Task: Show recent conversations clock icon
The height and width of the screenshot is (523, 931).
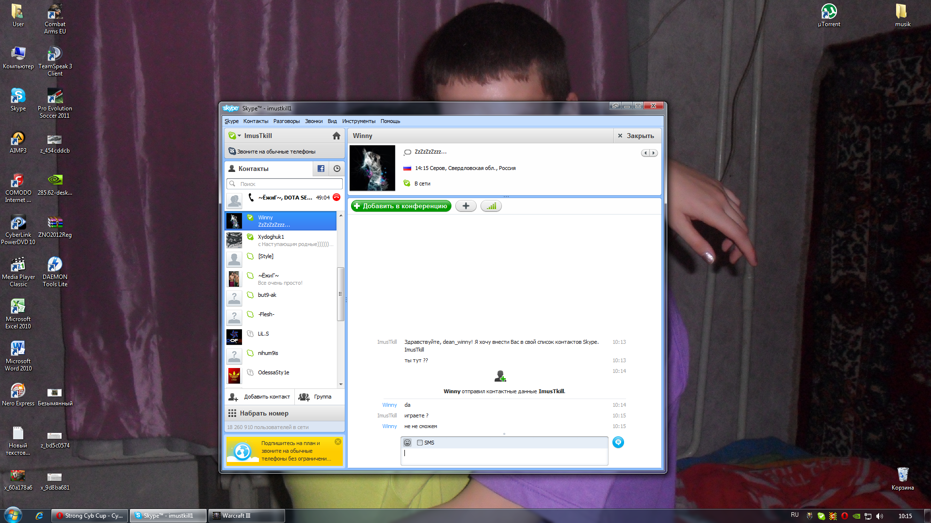Action: (337, 169)
